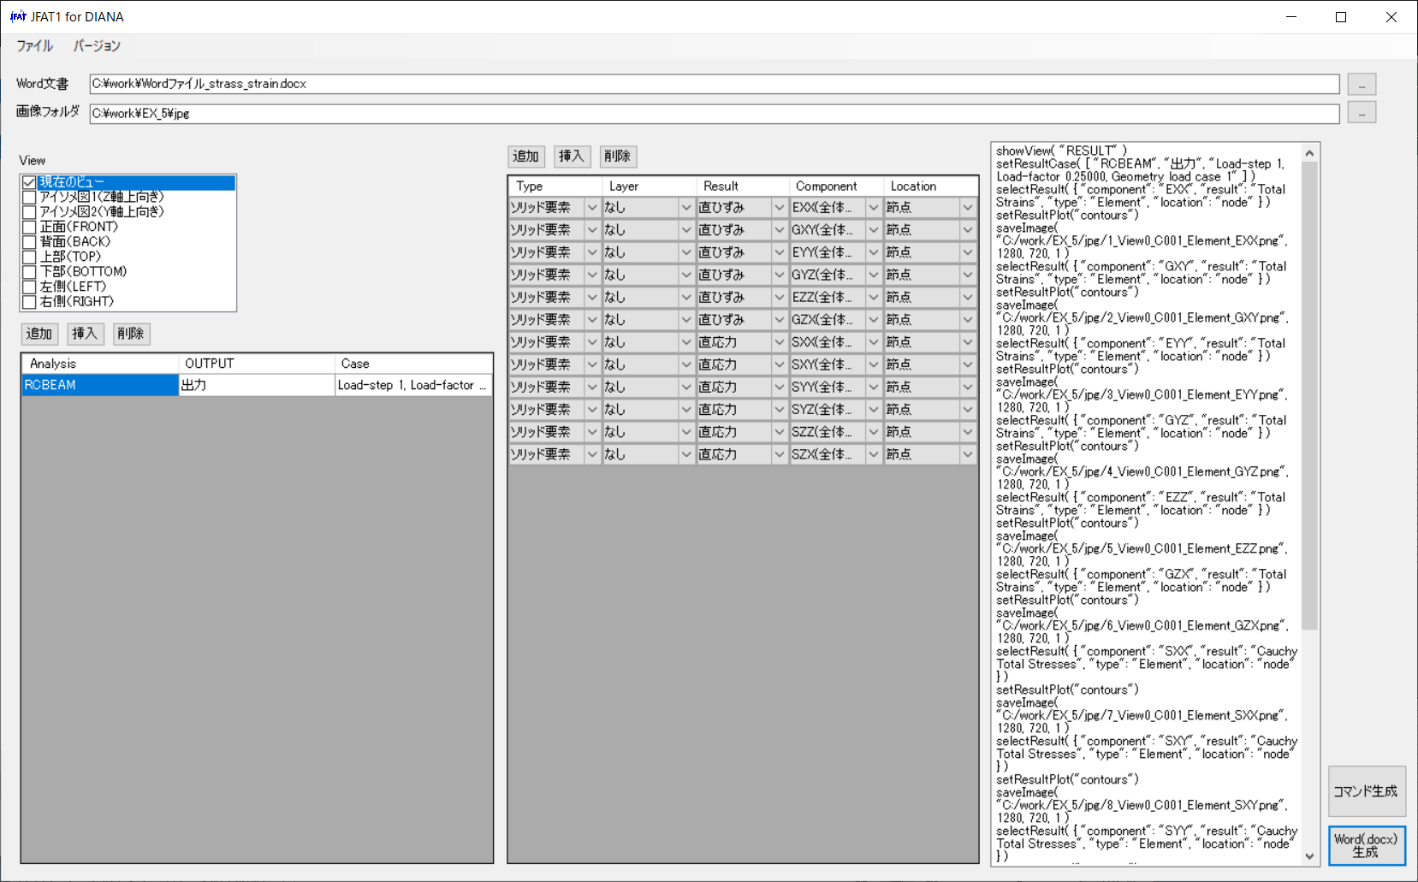Open Type dropdown in the first result row
Image resolution: width=1418 pixels, height=882 pixels.
591,208
